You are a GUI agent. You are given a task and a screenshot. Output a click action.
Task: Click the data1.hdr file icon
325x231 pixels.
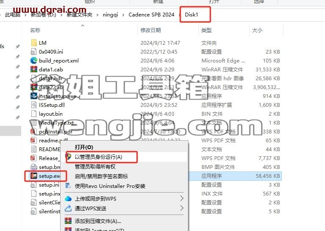pos(33,79)
